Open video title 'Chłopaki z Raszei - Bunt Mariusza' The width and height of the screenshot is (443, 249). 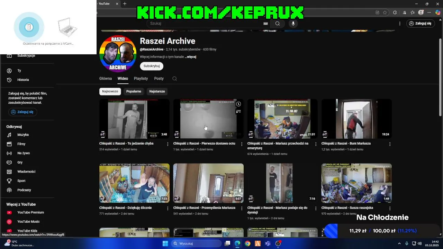(x=346, y=144)
